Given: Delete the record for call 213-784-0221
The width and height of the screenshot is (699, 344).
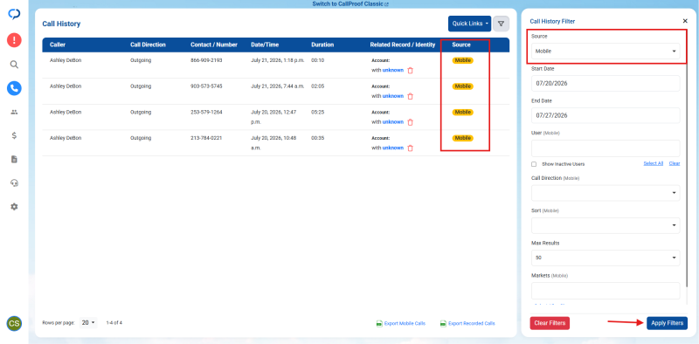Looking at the screenshot, I should click(410, 148).
